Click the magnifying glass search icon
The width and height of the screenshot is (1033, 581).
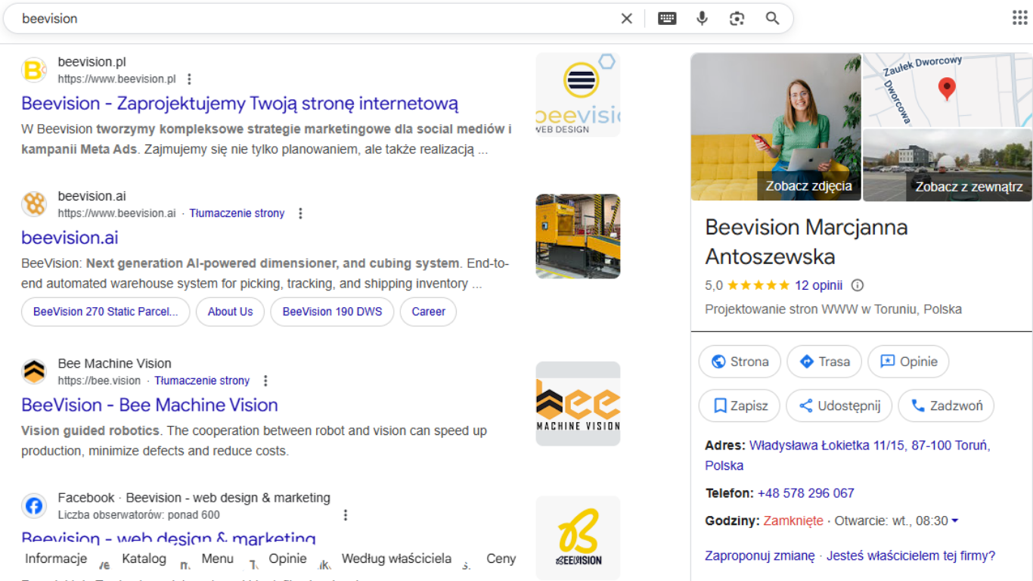pyautogui.click(x=772, y=18)
